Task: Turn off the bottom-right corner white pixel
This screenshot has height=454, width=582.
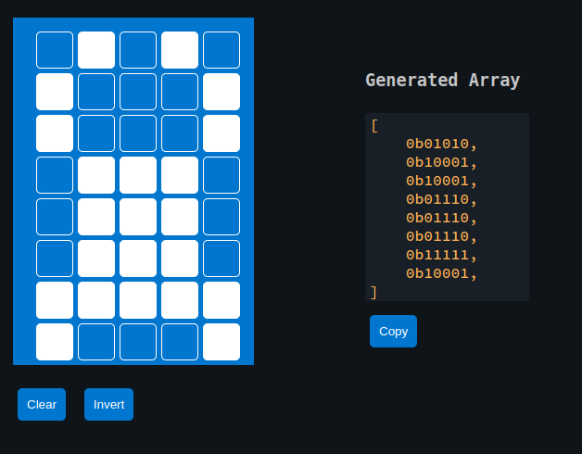Action: click(x=221, y=342)
